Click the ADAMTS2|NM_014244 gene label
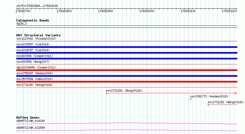Image resolution: width=245 pixels, height=134 pixels. [31, 121]
